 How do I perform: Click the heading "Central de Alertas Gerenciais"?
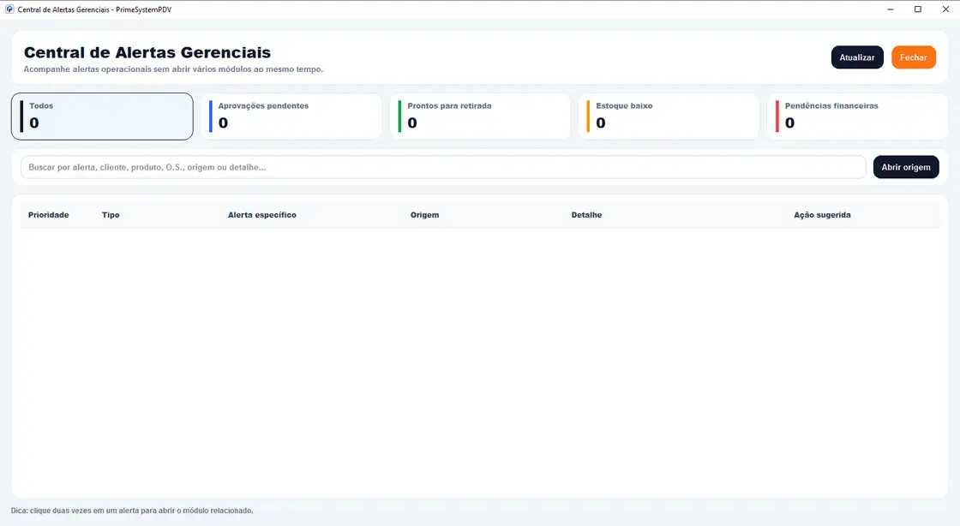[x=147, y=52]
